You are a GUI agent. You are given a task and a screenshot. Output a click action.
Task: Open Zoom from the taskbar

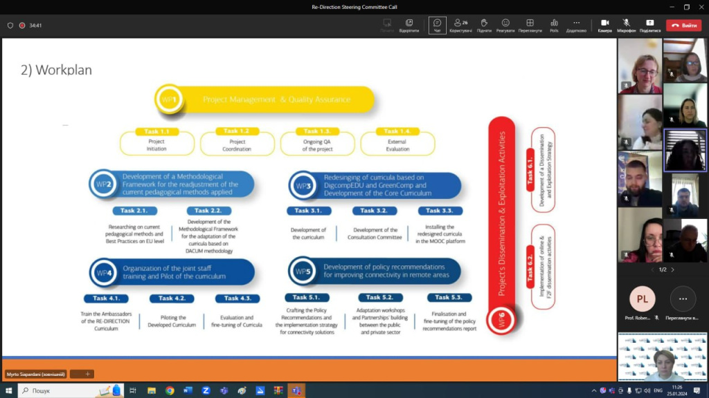click(206, 391)
